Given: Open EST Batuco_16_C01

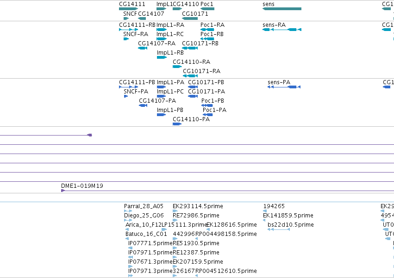Looking at the screenshot, I should pos(127,239).
